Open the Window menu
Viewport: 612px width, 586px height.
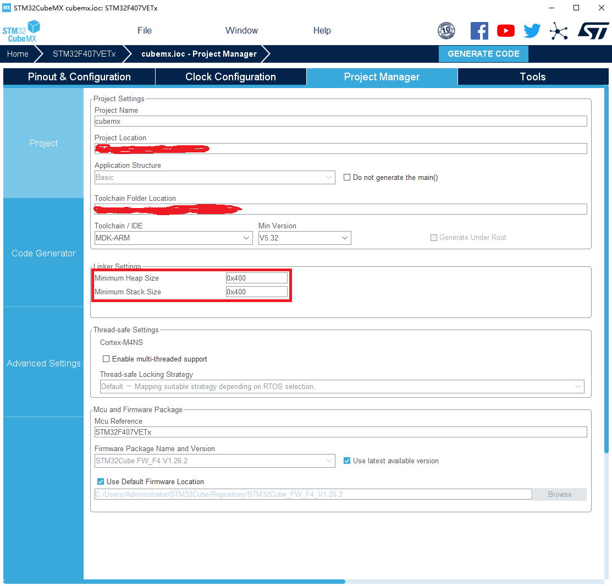241,30
